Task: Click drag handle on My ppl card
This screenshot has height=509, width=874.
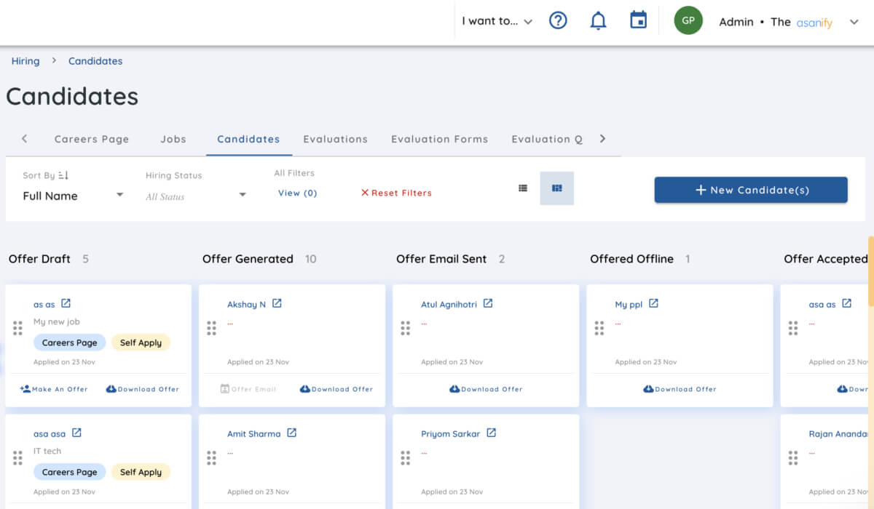Action: [x=599, y=328]
